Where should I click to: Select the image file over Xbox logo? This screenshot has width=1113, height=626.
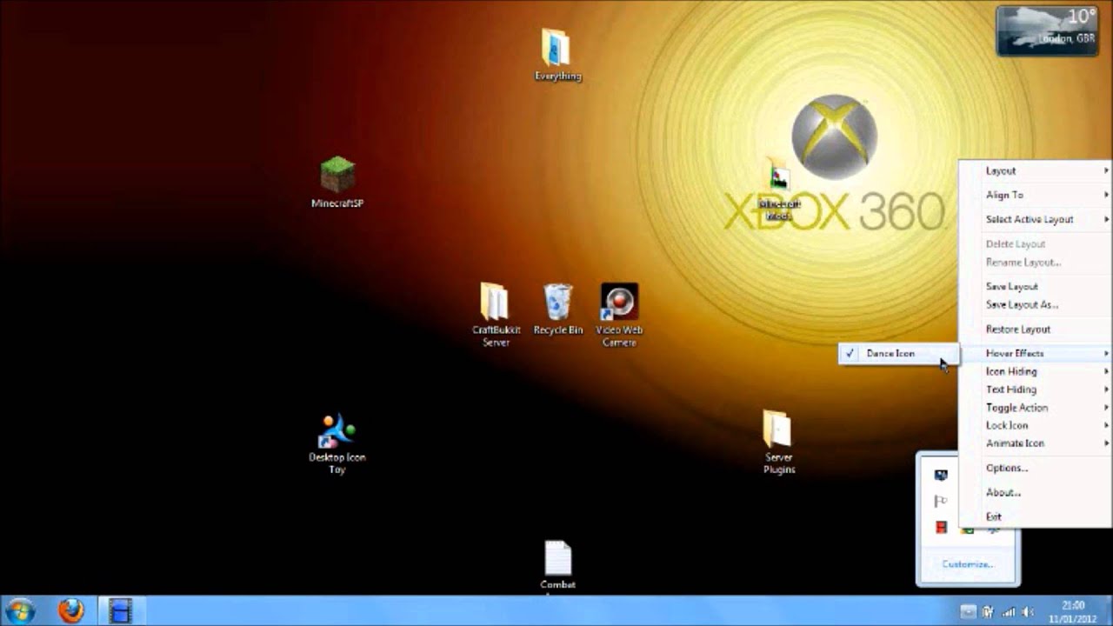pos(778,190)
